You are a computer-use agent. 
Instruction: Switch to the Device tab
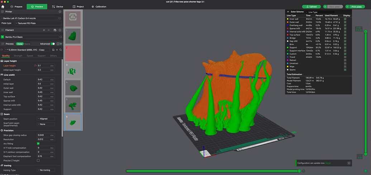[57, 6]
